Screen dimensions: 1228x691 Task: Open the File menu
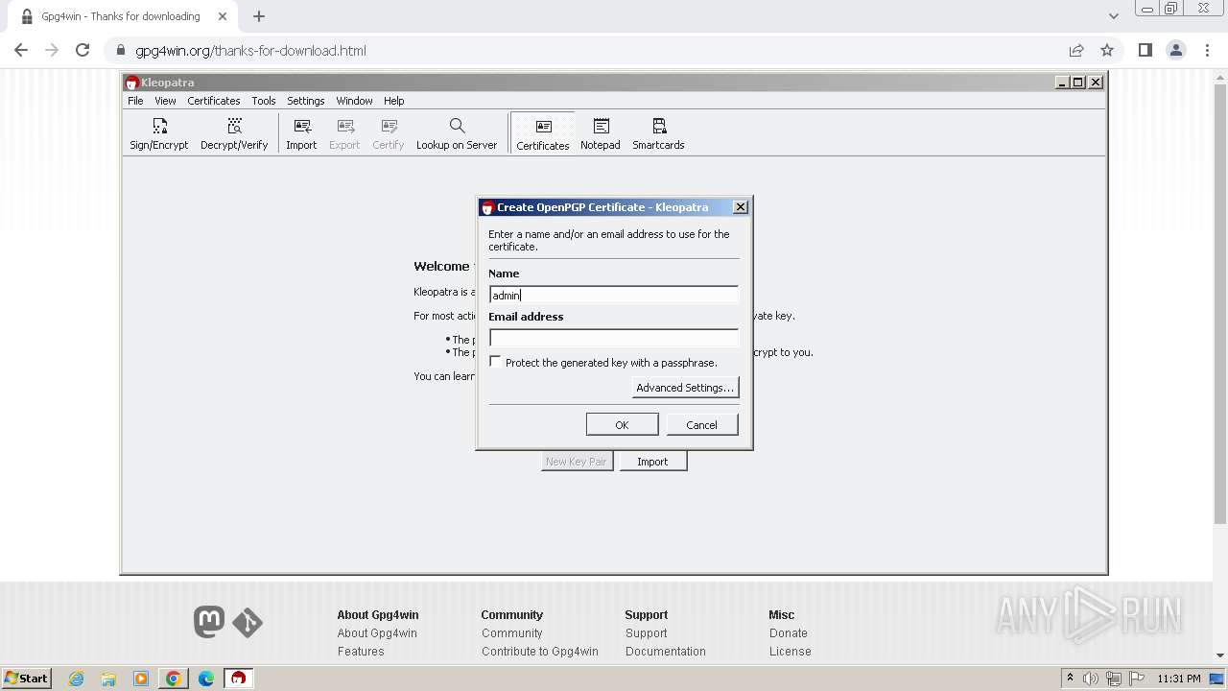tap(135, 101)
